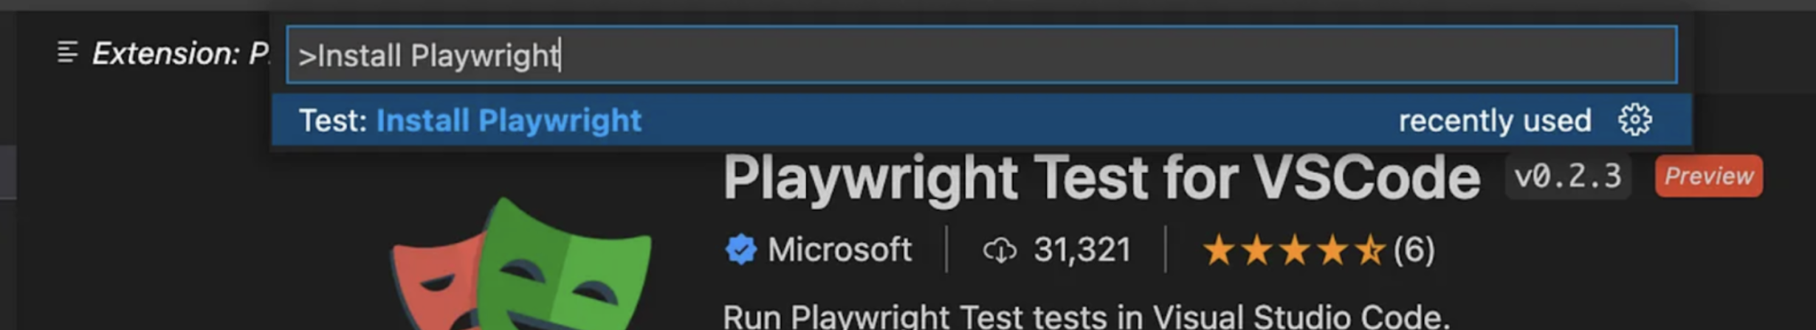The image size is (1816, 330).
Task: Click the verified publisher checkmark badge
Action: tap(740, 250)
